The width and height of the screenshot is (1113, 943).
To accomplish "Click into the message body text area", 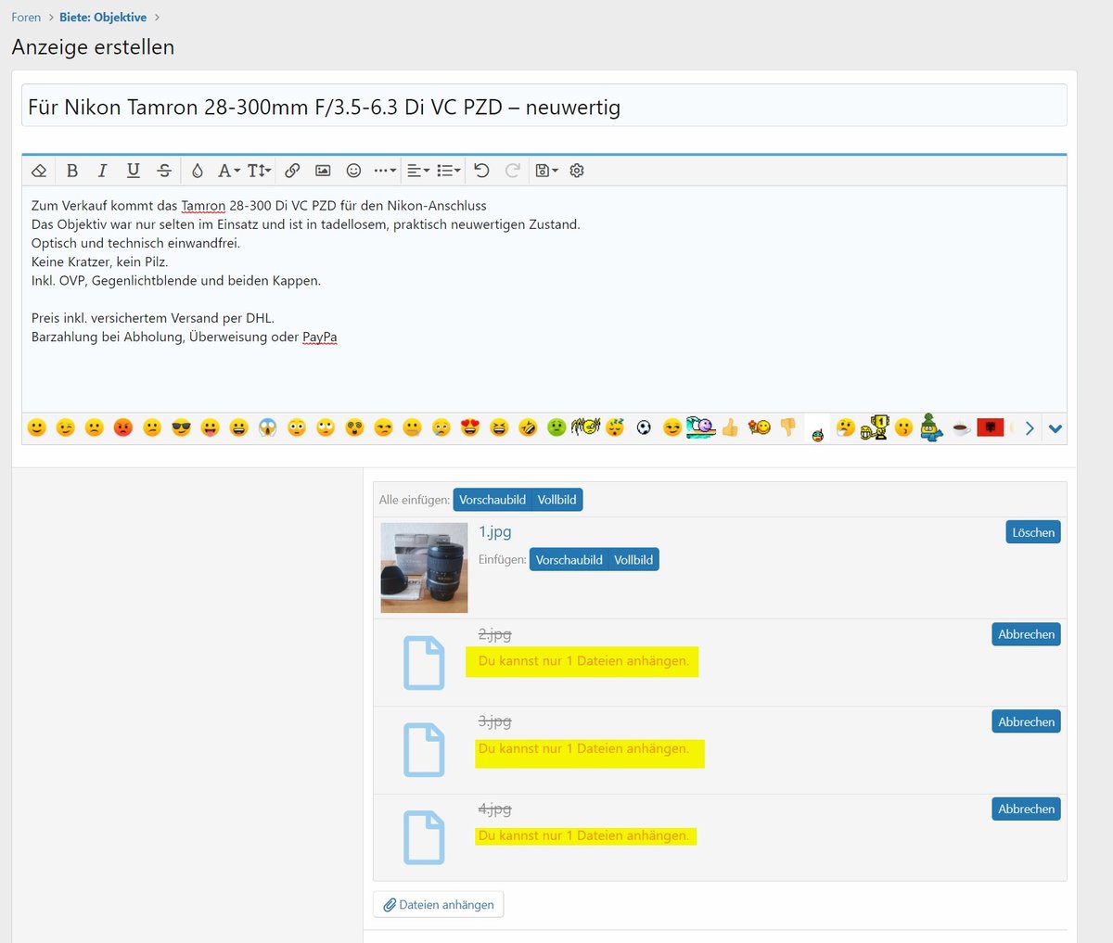I will pyautogui.click(x=544, y=299).
